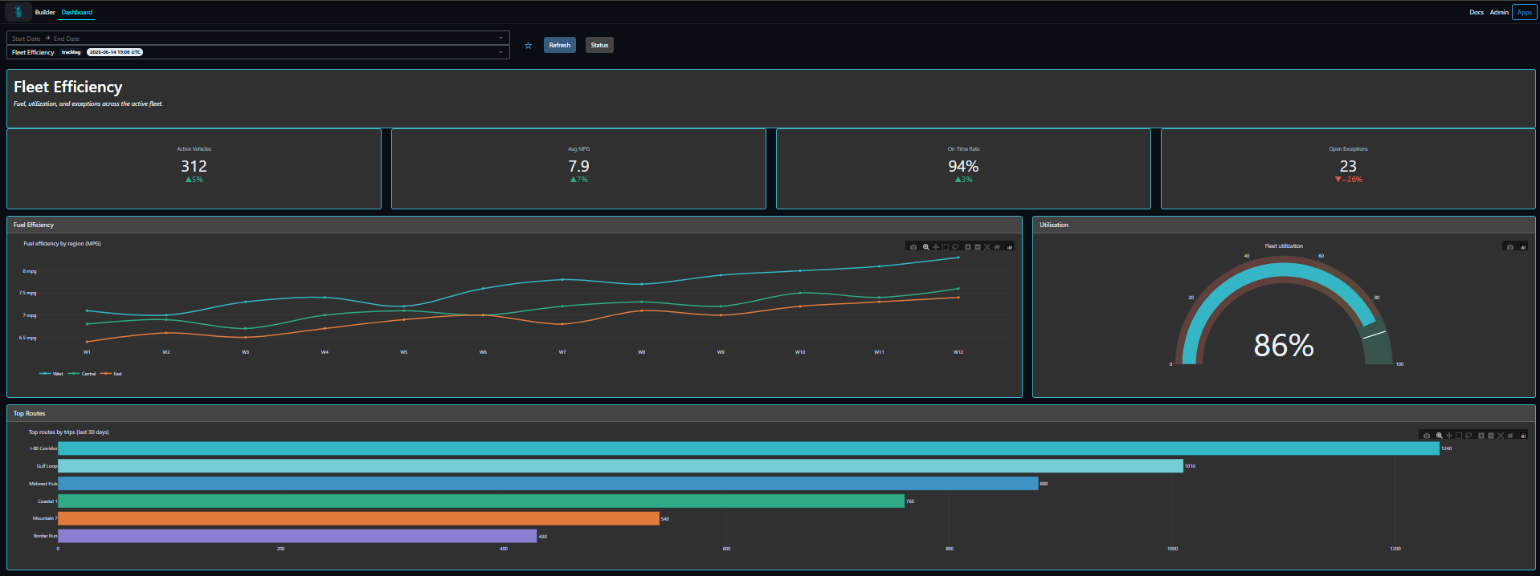Download Top Routes chart as PNG (camera icon)
This screenshot has width=1540, height=576.
(1427, 436)
